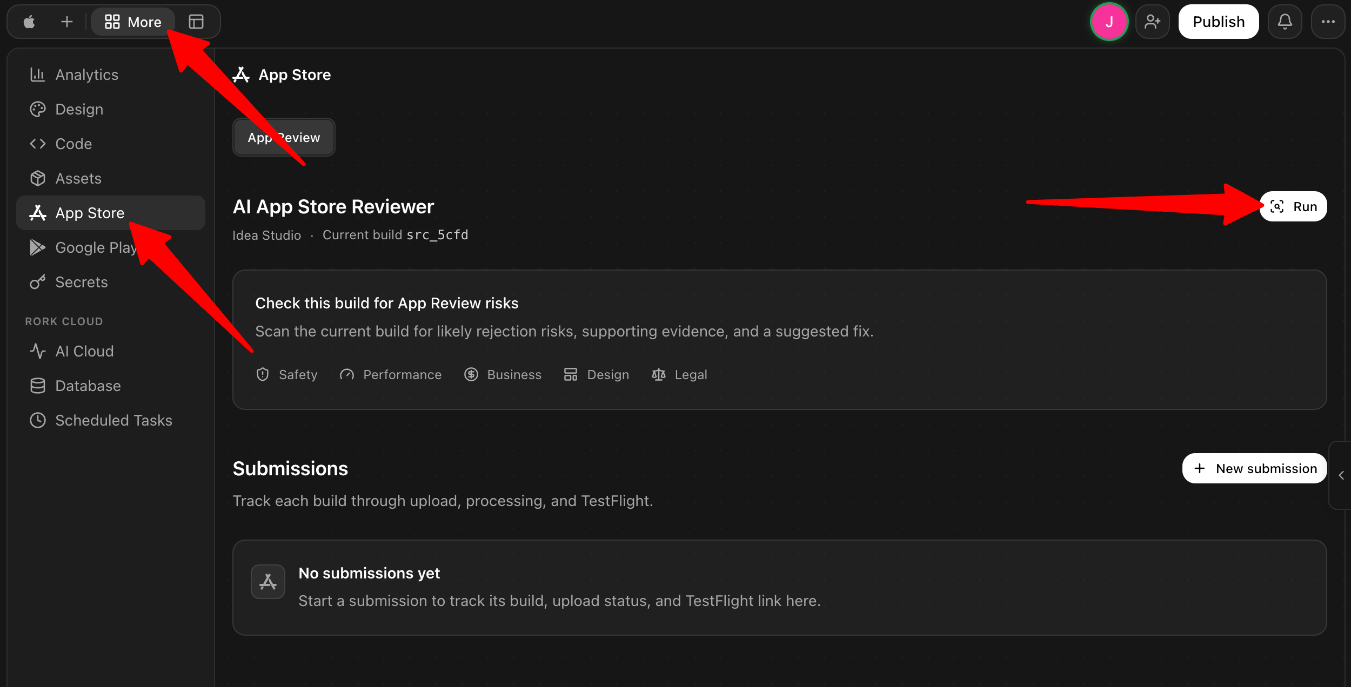The image size is (1351, 687).
Task: Click the Business category label
Action: [x=503, y=374]
